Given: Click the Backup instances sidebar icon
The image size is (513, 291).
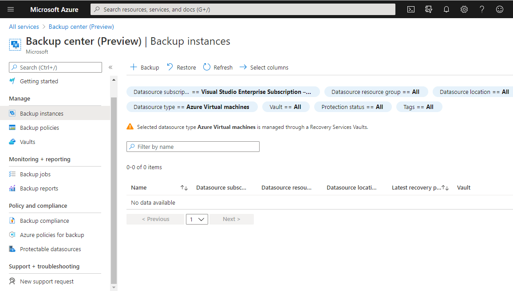Looking at the screenshot, I should [12, 113].
